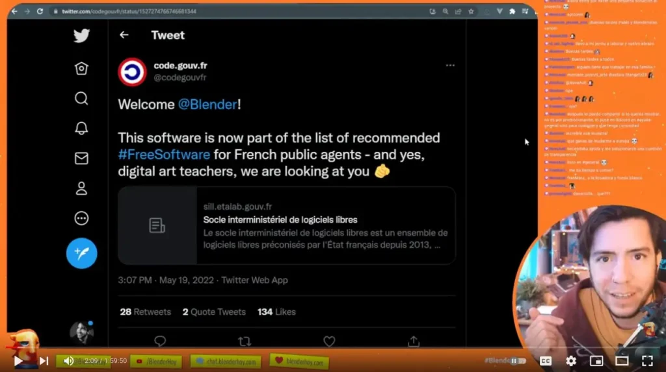This screenshot has height=372, width=666.
Task: Toggle the video autoplay switch
Action: 517,361
